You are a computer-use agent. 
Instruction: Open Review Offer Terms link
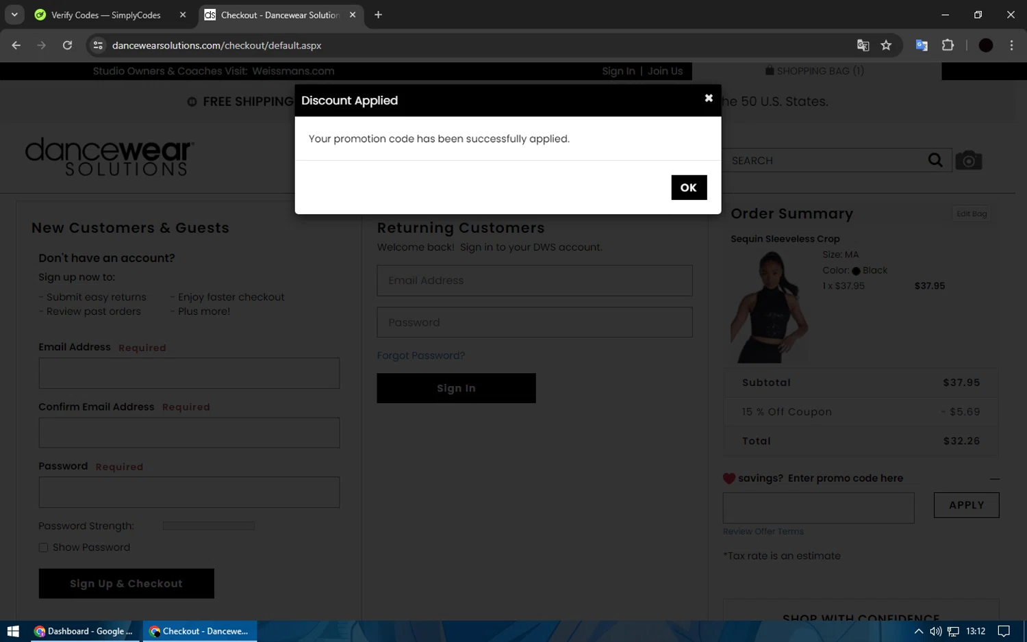tap(763, 531)
